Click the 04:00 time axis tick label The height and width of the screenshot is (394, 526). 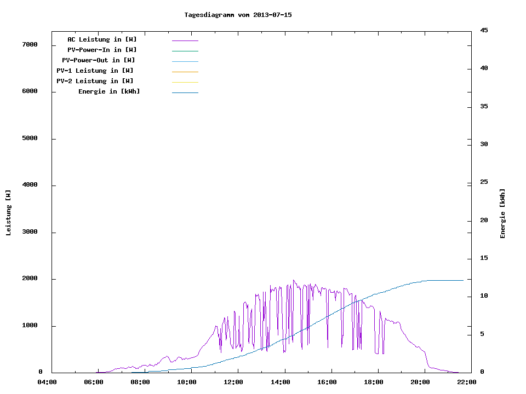tap(47, 382)
